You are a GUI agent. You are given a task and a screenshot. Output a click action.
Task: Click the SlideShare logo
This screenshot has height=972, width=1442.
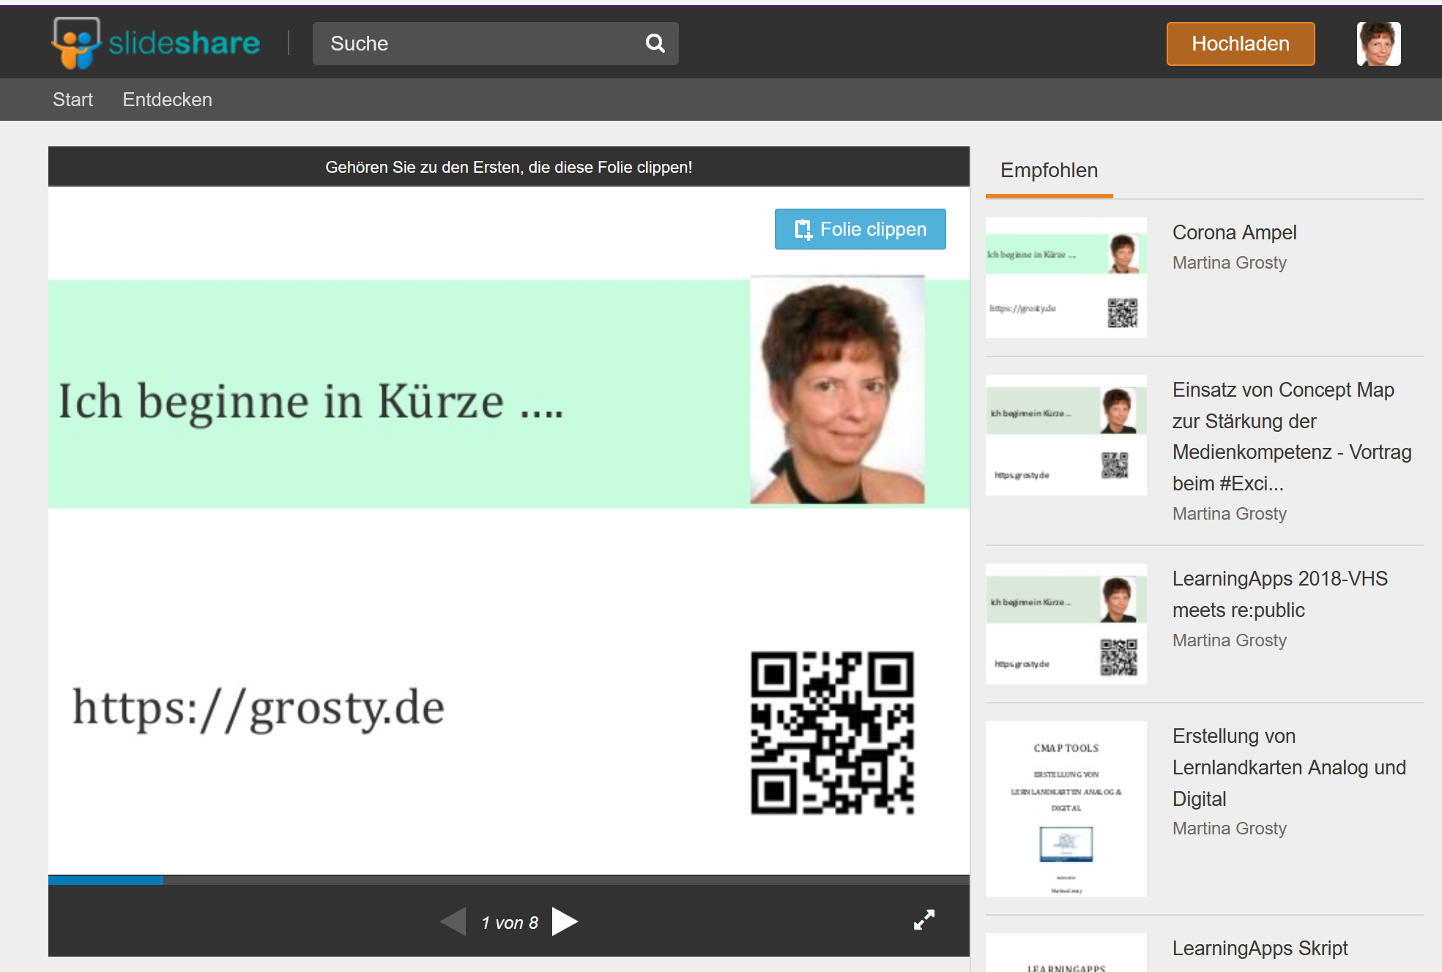(156, 43)
